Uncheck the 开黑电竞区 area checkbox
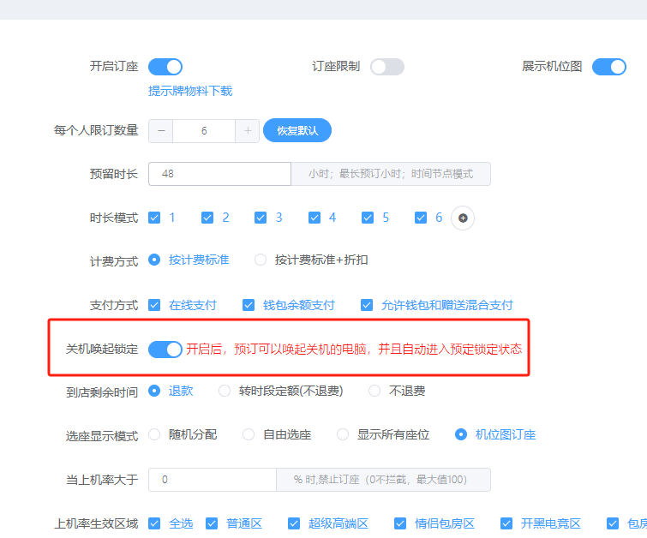 (506, 523)
